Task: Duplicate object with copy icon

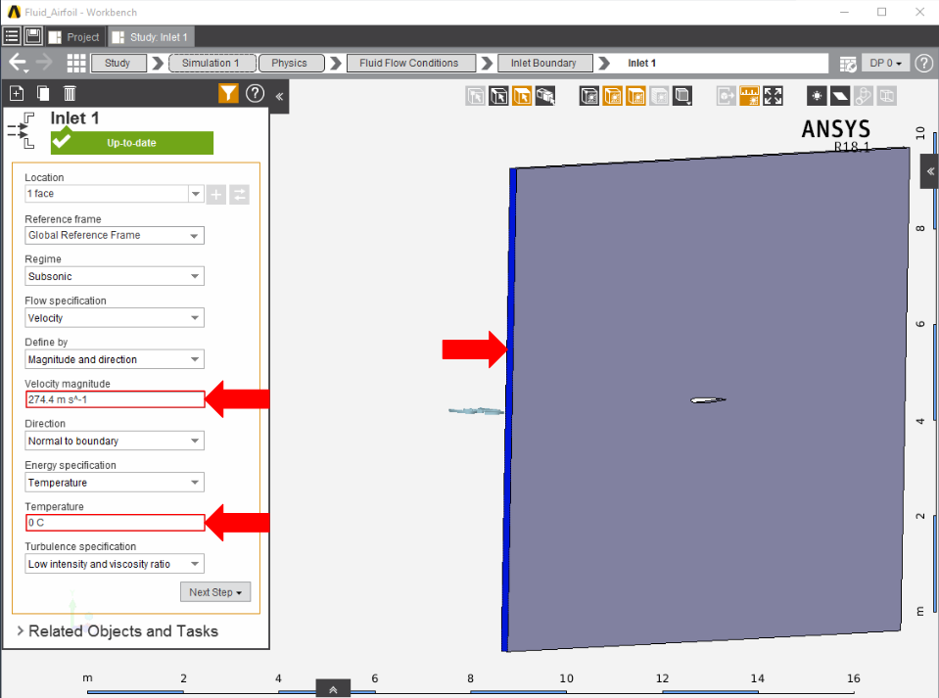Action: 43,93
